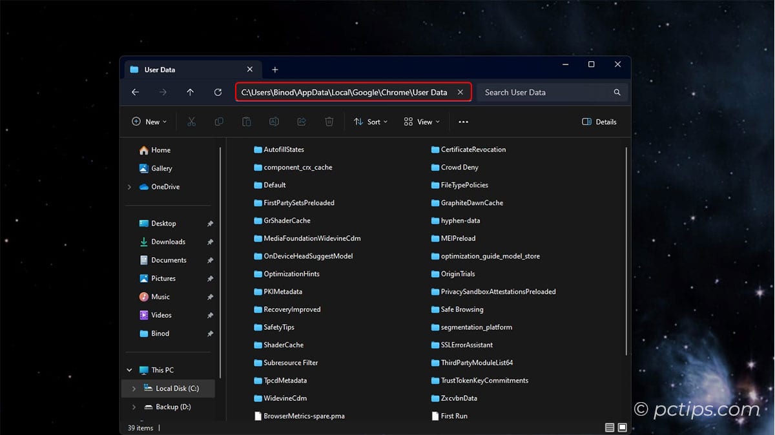Collapse This PC in the sidebar
The width and height of the screenshot is (775, 435).
tap(129, 370)
